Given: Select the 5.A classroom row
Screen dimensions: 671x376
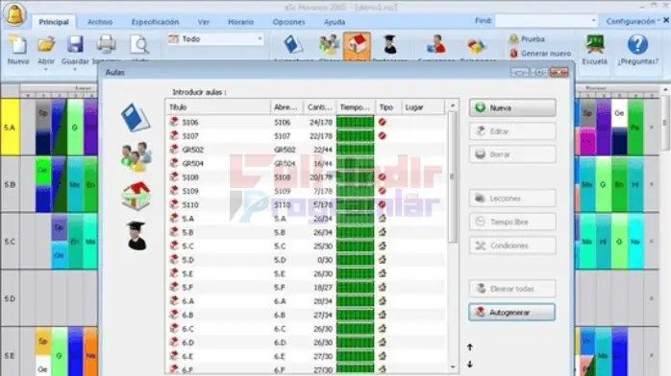Looking at the screenshot, I should pos(306,219).
